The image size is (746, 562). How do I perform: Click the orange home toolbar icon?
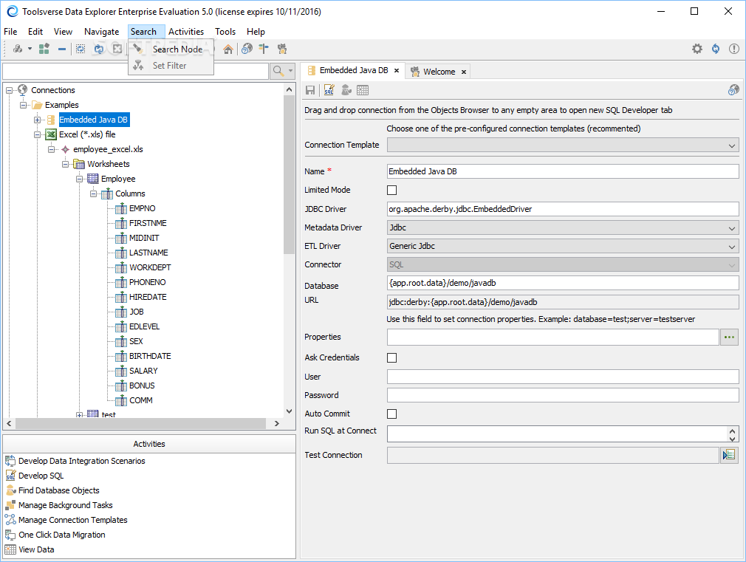tap(228, 49)
